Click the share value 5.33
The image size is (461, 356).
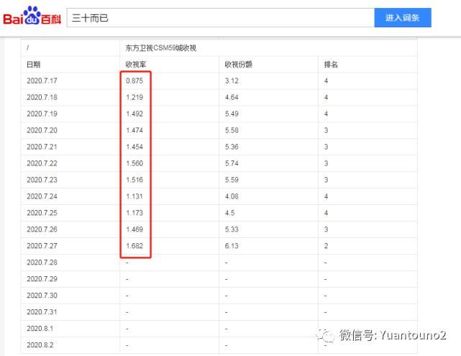coord(232,229)
